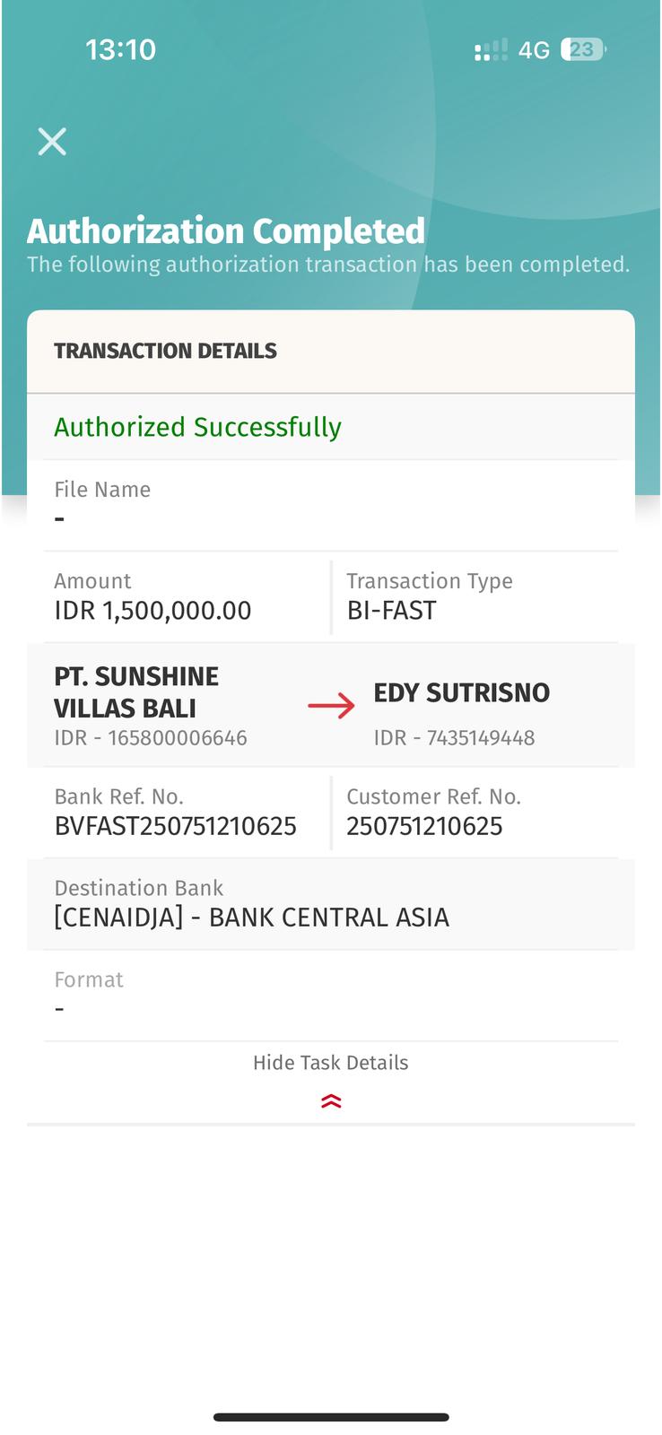This screenshot has width=662, height=1435.
Task: Select the Authorized Successfully status text
Action: click(x=197, y=427)
